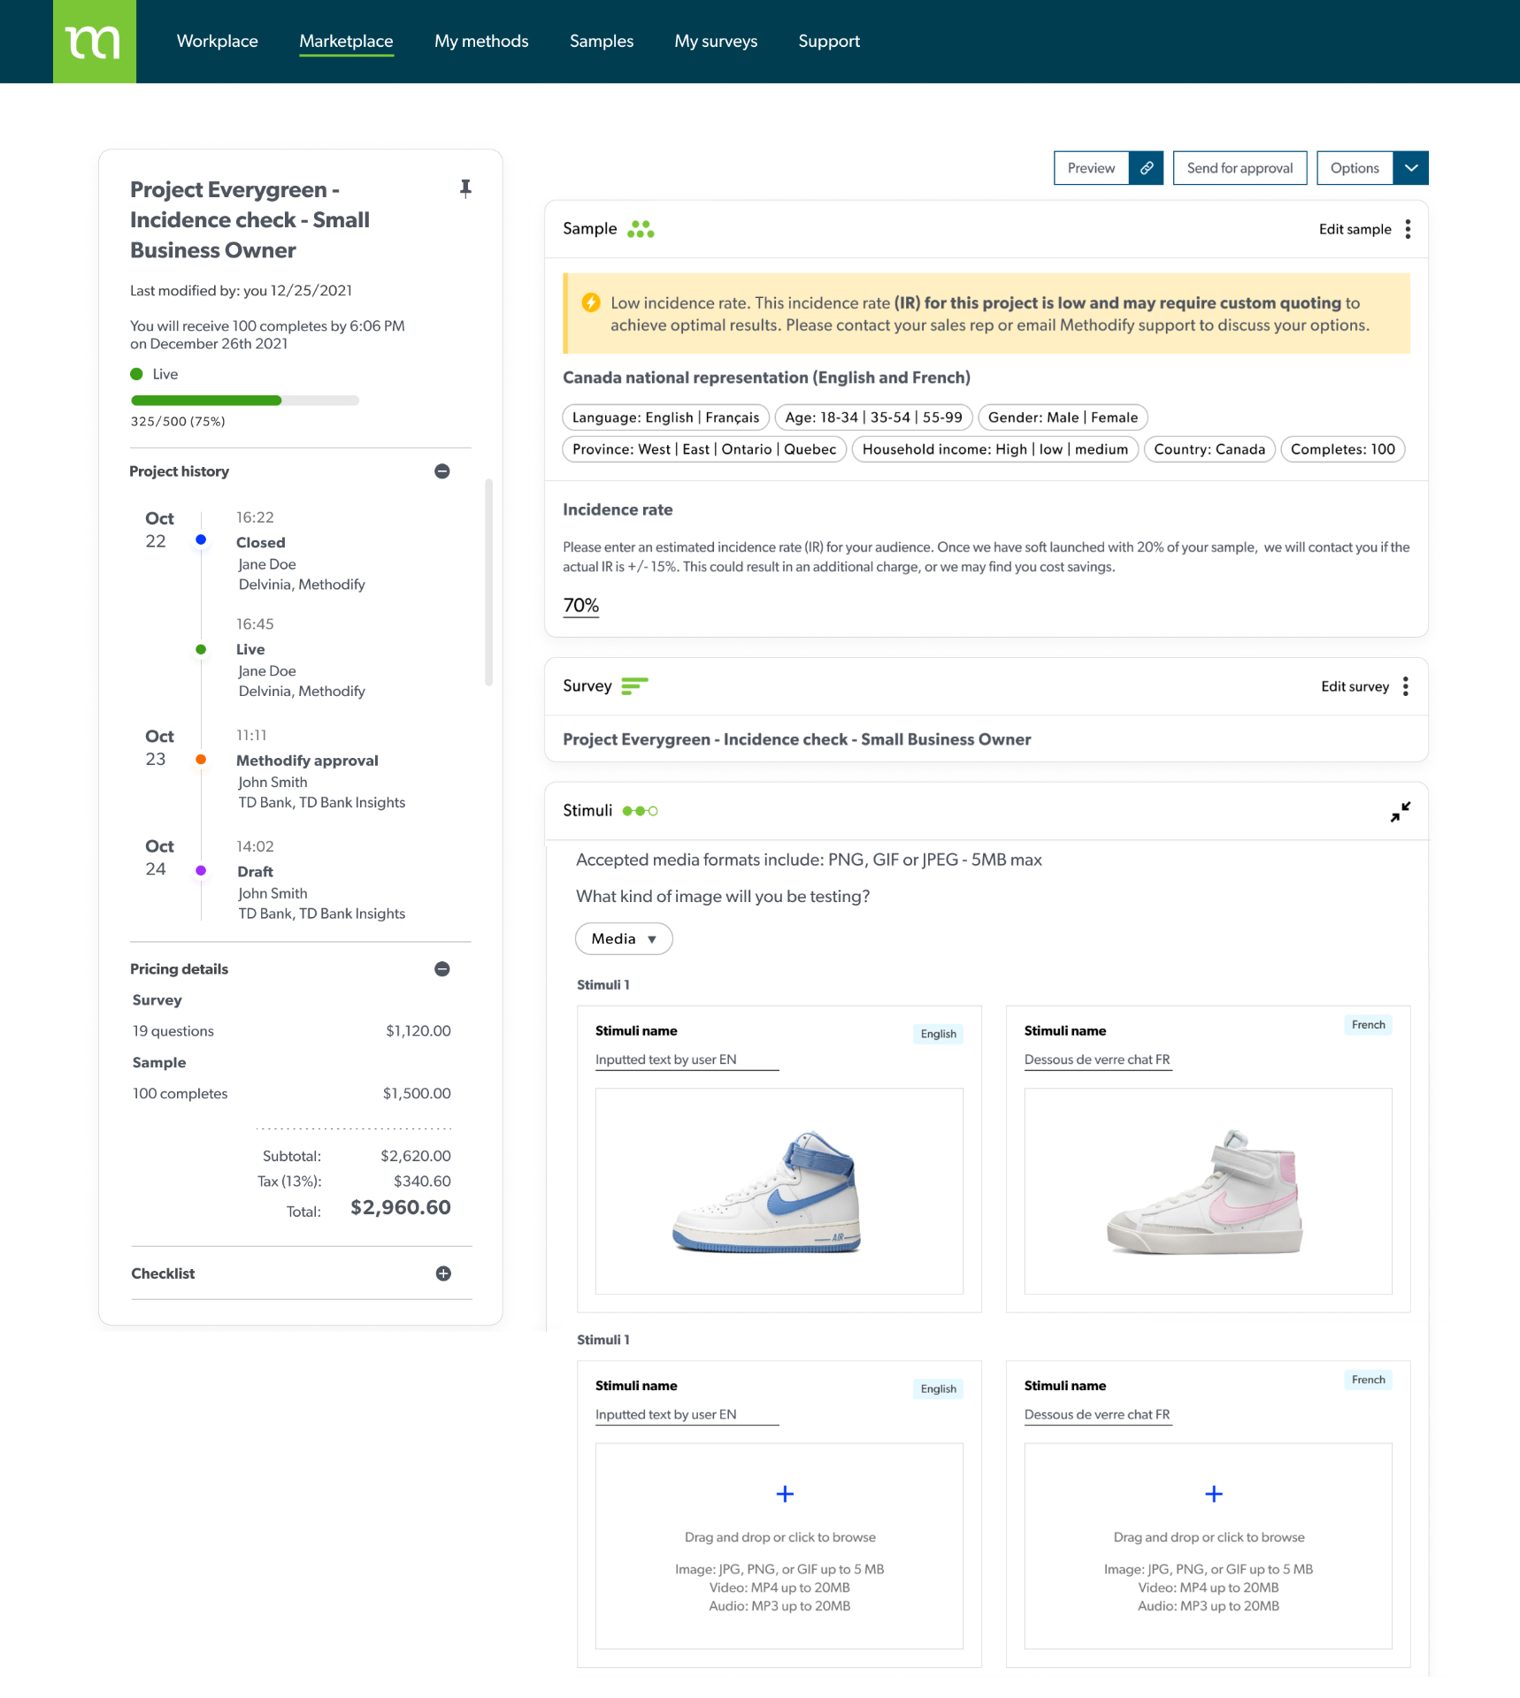Click the project history scrollbar
The width and height of the screenshot is (1520, 1698).
[x=488, y=582]
